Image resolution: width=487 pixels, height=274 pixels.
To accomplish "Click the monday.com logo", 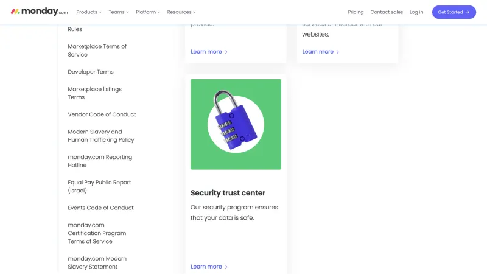I will 39,12.
